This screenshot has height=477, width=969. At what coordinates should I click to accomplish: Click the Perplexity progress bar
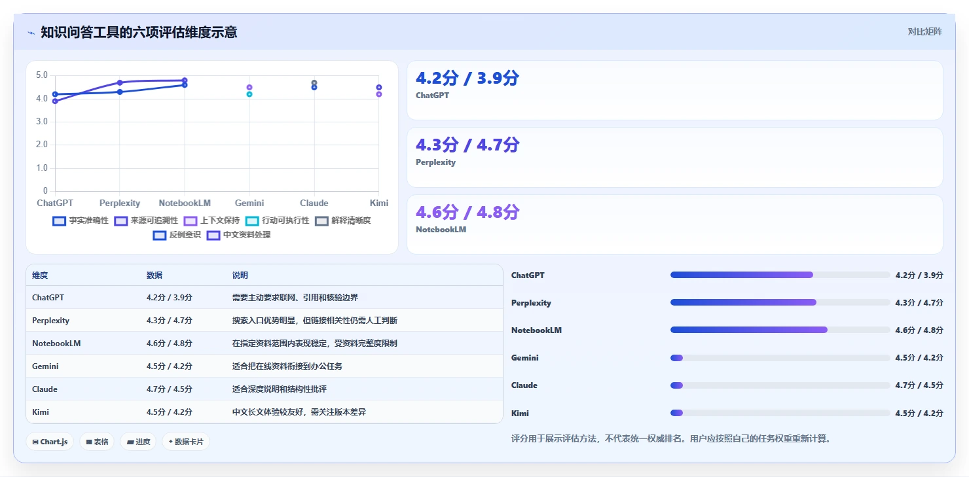780,302
